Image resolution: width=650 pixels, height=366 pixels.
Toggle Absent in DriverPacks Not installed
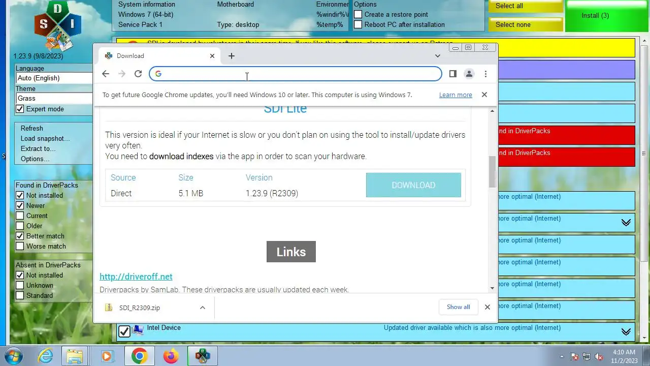pyautogui.click(x=20, y=275)
